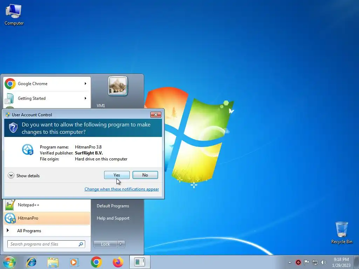Open Change when these notifications appear link
Screen dimensions: 359x269
[122, 189]
